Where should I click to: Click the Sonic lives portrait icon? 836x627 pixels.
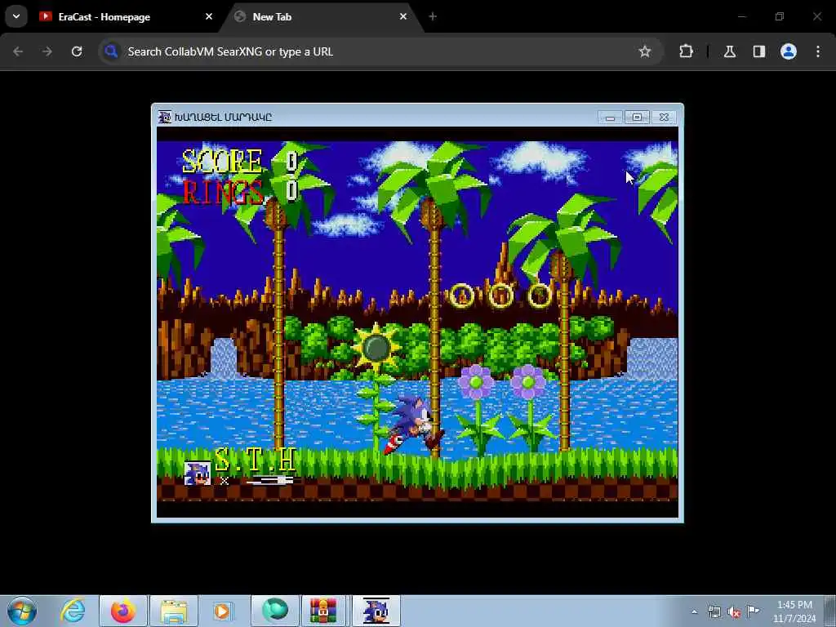pyautogui.click(x=198, y=474)
